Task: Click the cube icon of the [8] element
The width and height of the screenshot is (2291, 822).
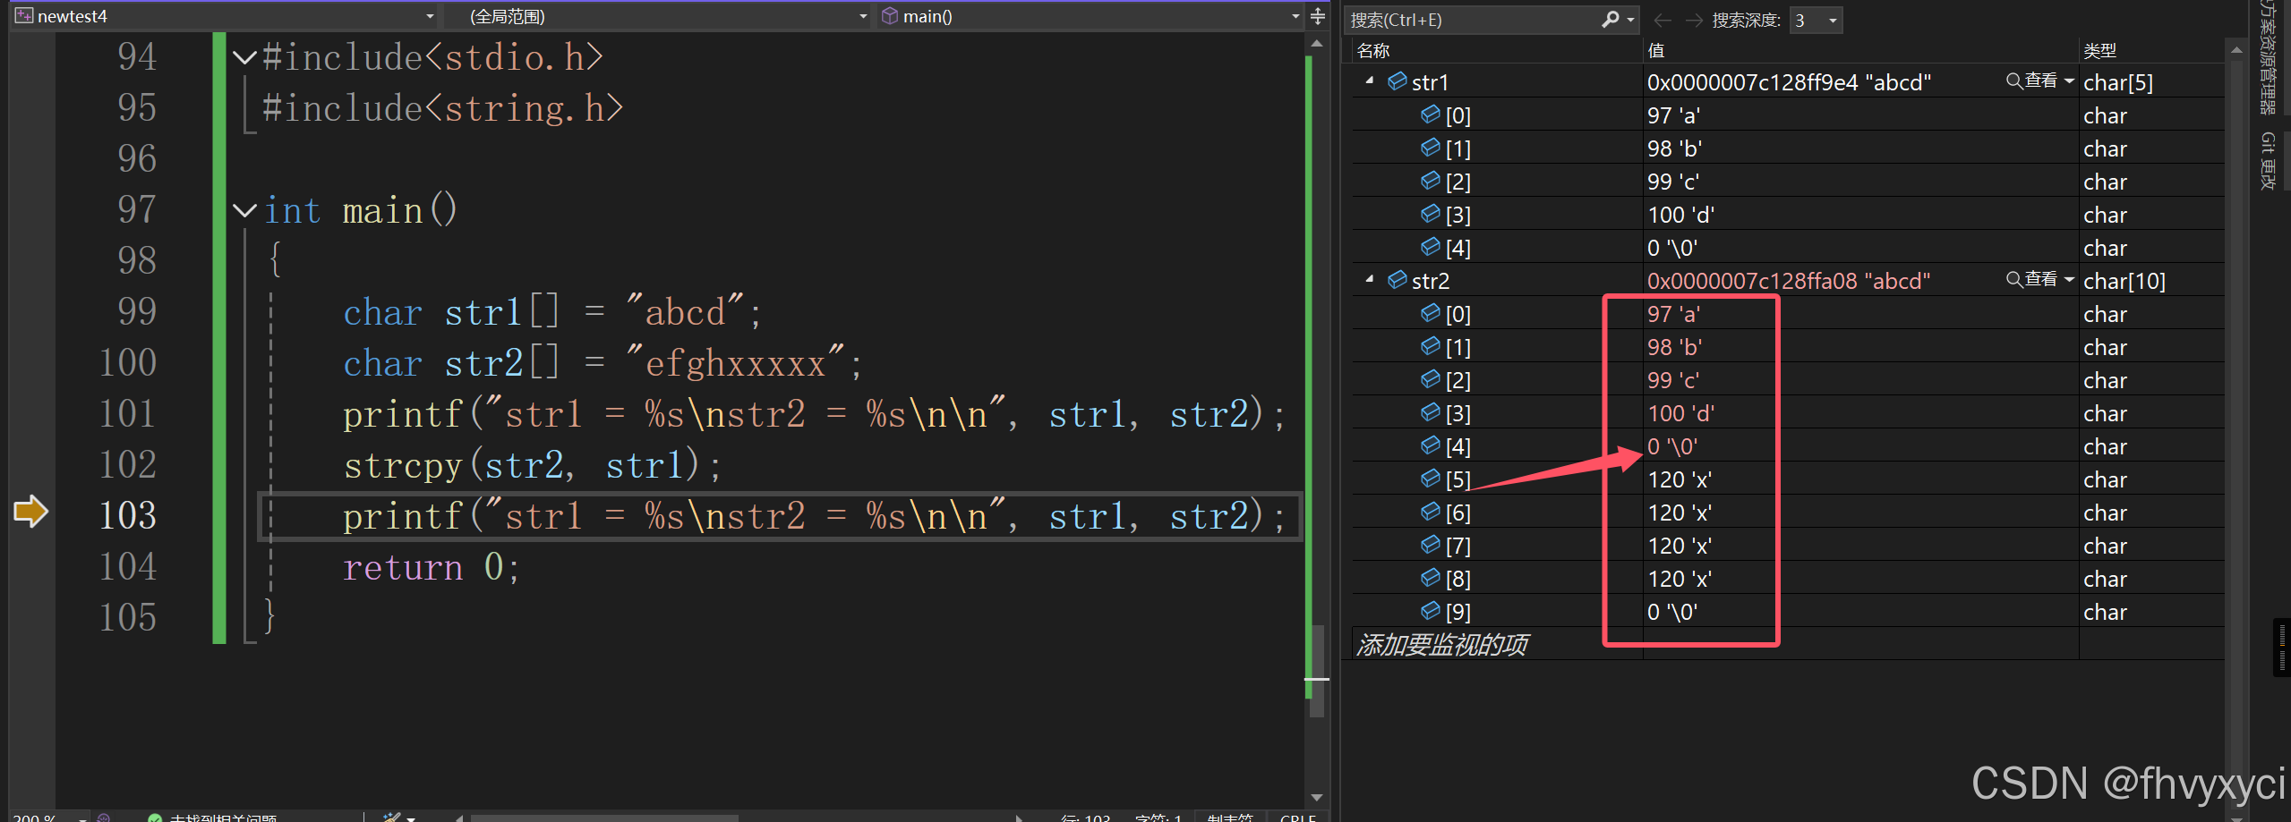Action: [1430, 578]
